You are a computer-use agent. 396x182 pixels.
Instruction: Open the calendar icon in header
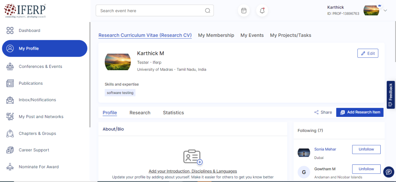coord(244,11)
